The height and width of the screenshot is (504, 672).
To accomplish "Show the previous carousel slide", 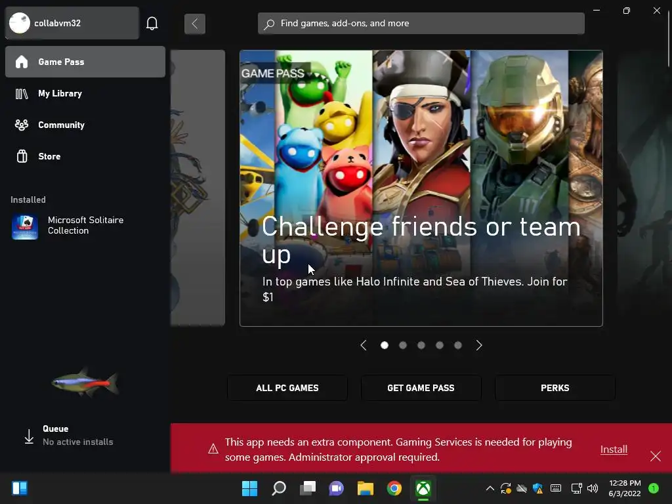I will pos(364,345).
